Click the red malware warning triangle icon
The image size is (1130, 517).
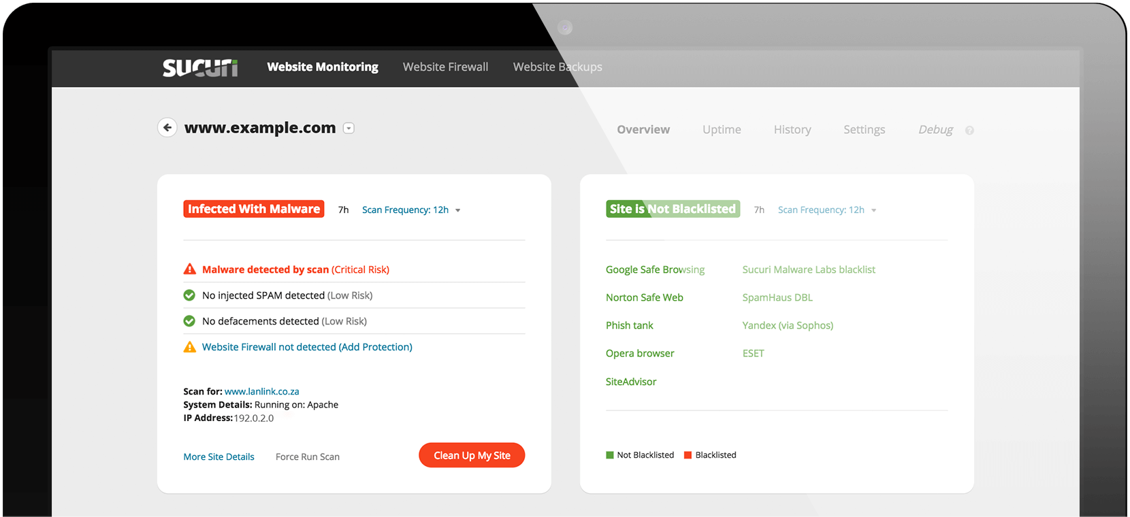coord(190,269)
